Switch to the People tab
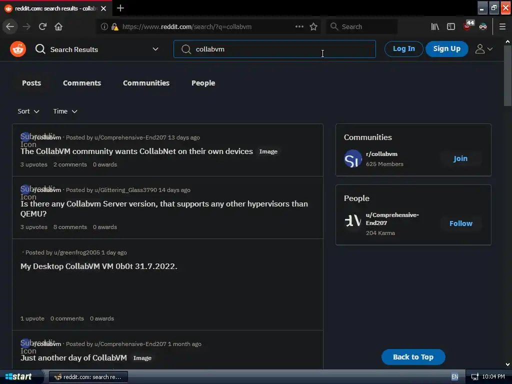The height and width of the screenshot is (384, 512). 203,83
